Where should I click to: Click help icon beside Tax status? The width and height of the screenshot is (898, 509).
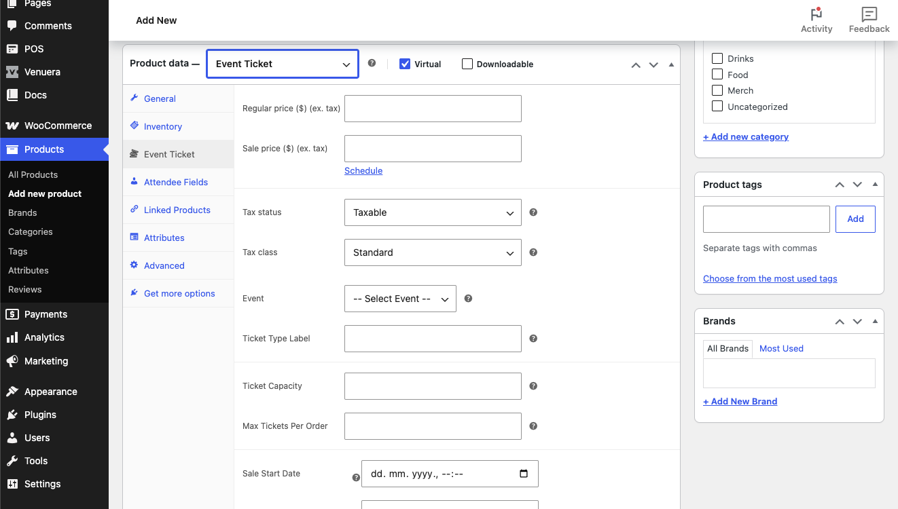533,212
